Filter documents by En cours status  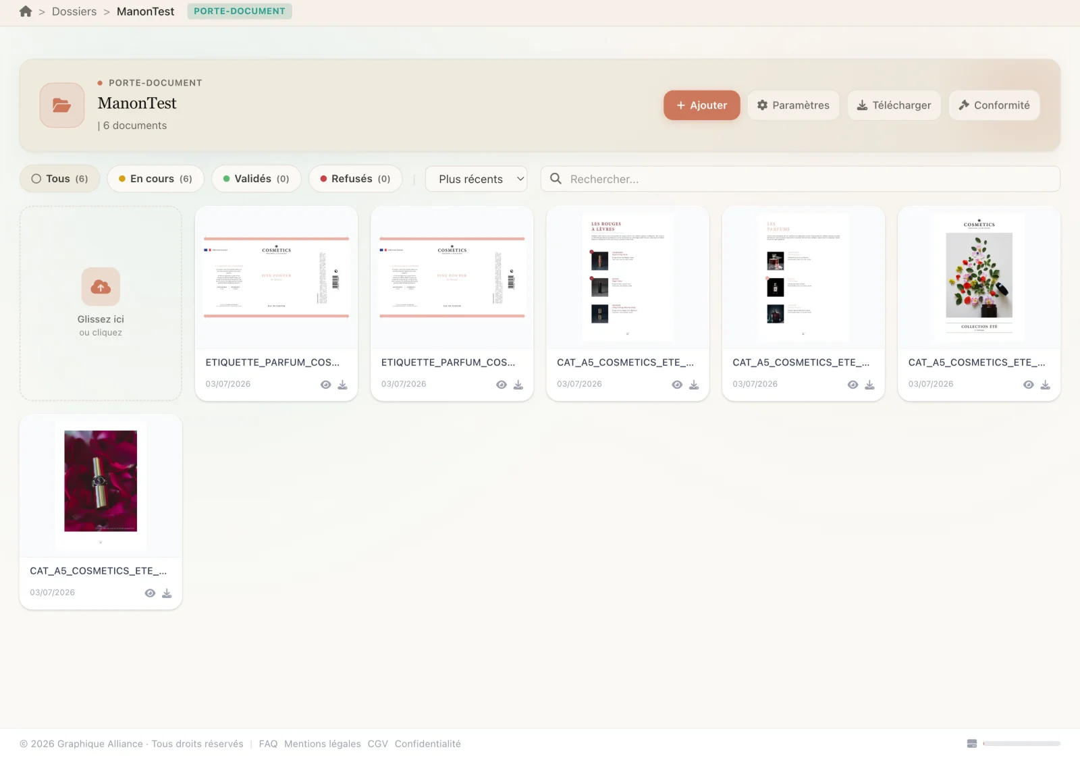click(155, 179)
